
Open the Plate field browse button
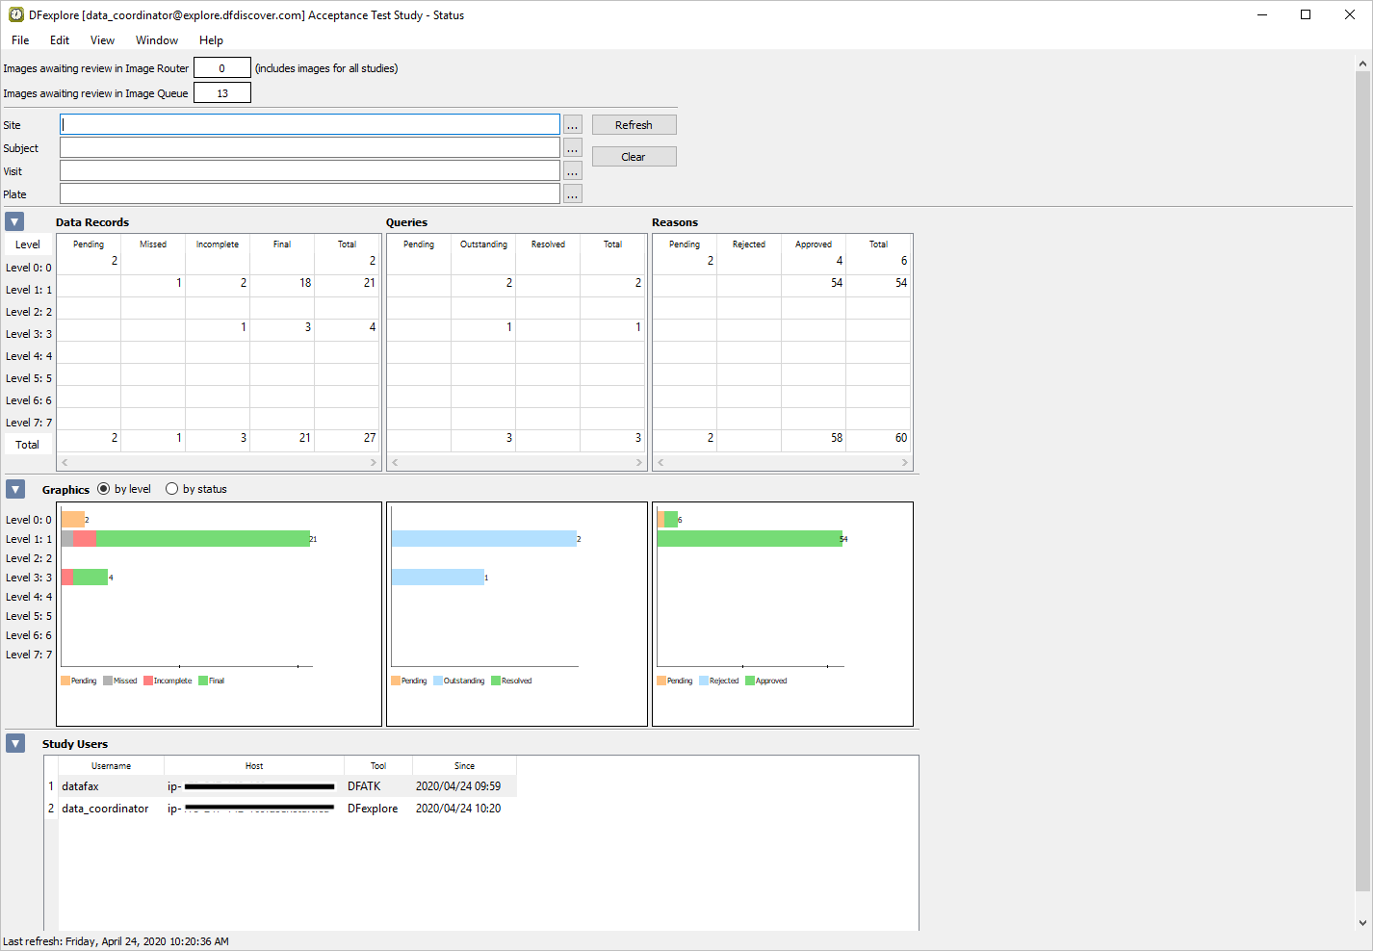(573, 194)
